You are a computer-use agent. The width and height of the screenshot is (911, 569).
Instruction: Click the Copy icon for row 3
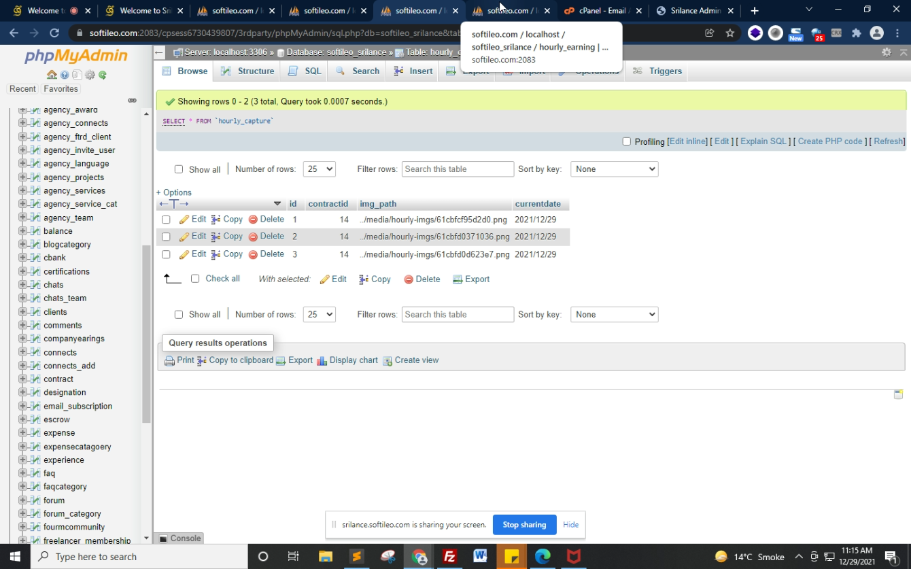pos(216,254)
